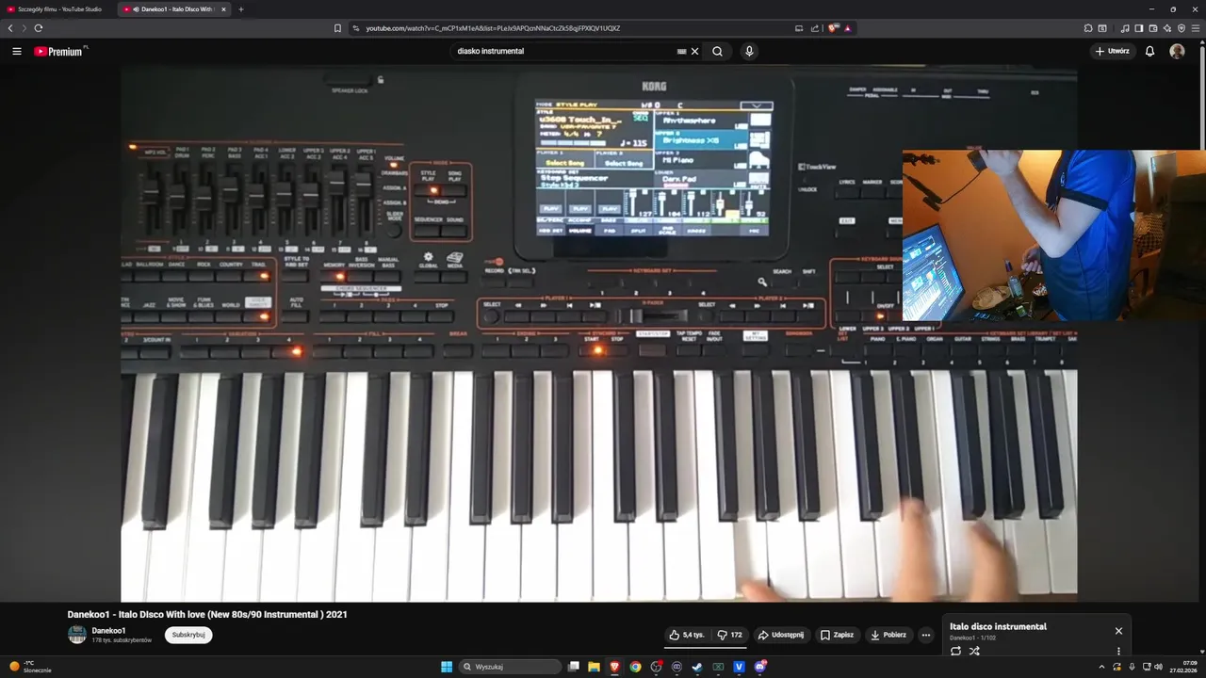Start voice search with the microphone
Image resolution: width=1206 pixels, height=678 pixels.
tap(749, 51)
